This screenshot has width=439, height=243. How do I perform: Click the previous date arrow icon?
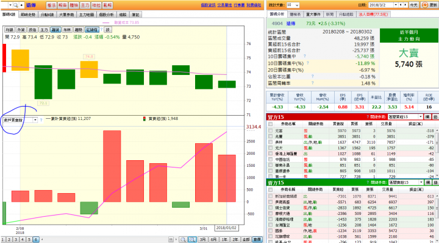(x=401, y=5)
